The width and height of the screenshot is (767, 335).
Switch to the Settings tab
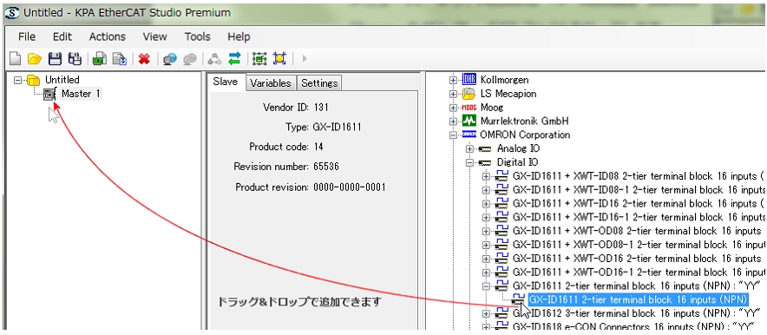(319, 83)
